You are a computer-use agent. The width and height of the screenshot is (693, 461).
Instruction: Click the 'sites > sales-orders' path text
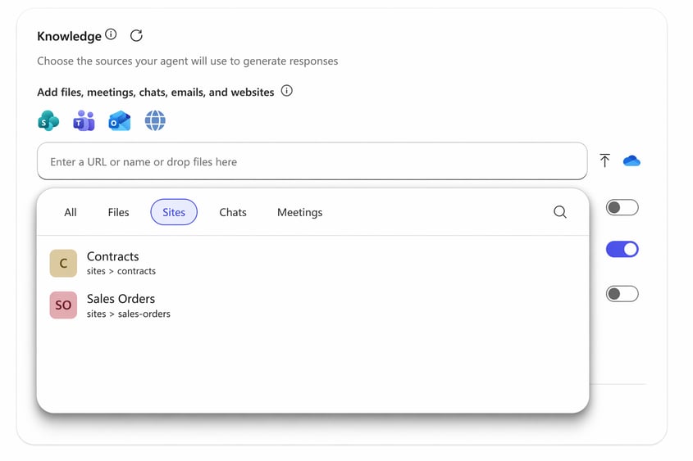pos(129,314)
